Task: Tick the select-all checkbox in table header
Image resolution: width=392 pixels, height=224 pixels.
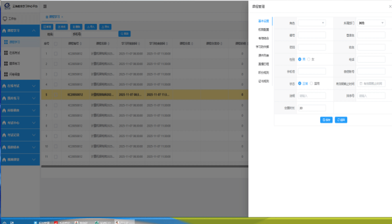Action: (56, 43)
